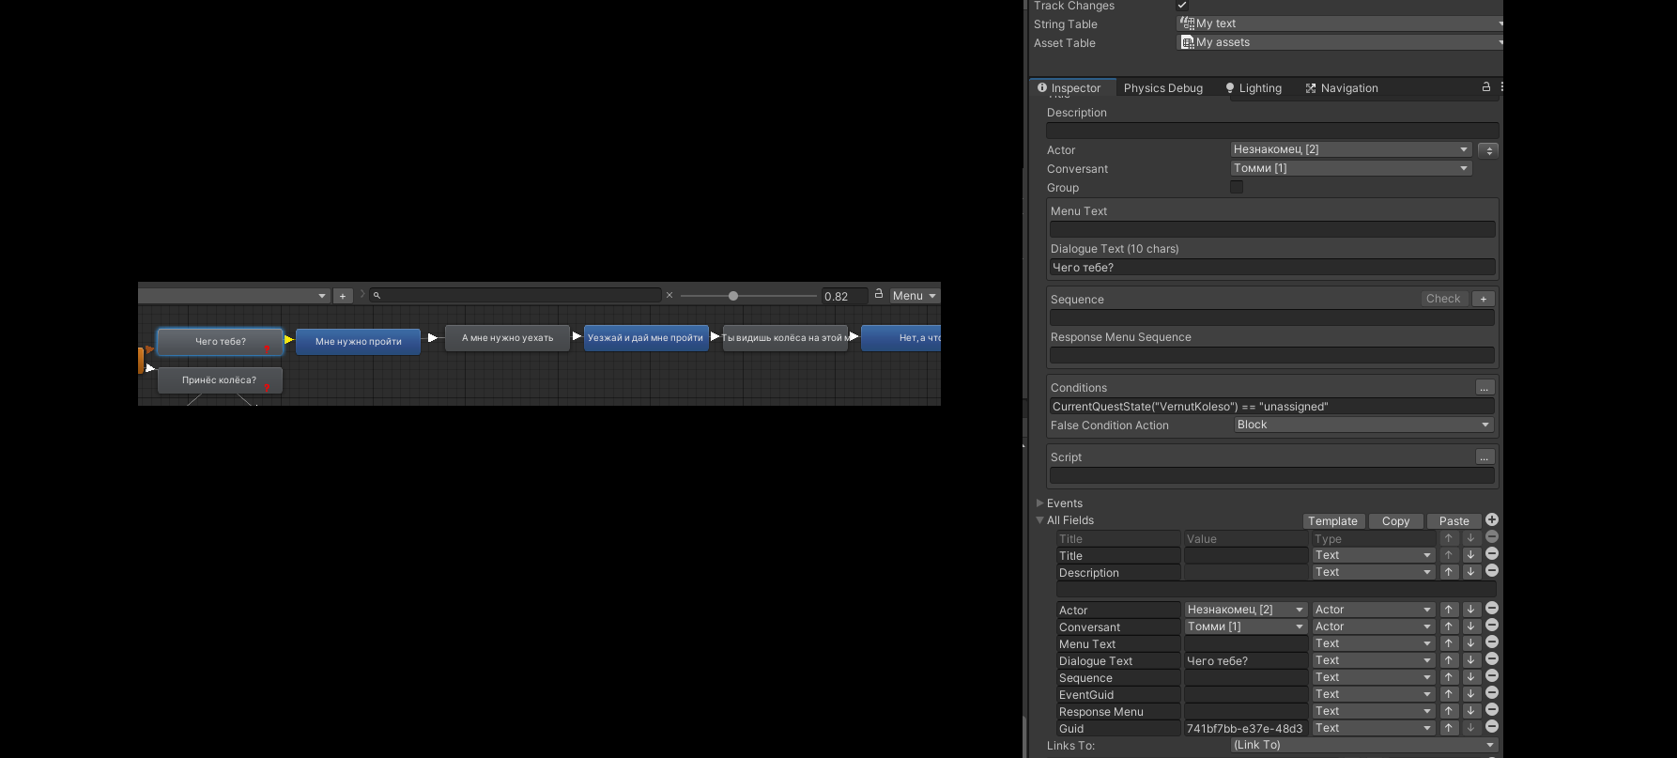Viewport: 1677px width, 758px height.
Task: Click the Copy fields button
Action: point(1395,521)
